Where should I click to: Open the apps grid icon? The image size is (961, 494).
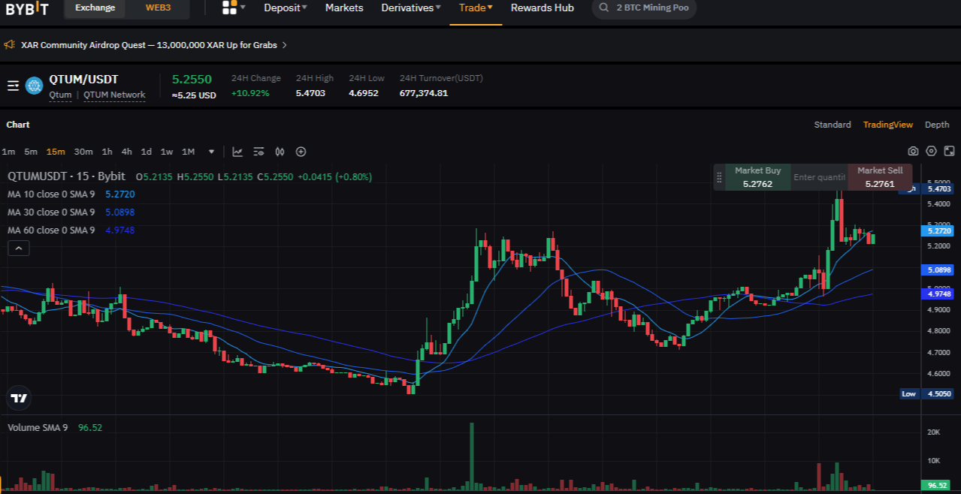(230, 8)
